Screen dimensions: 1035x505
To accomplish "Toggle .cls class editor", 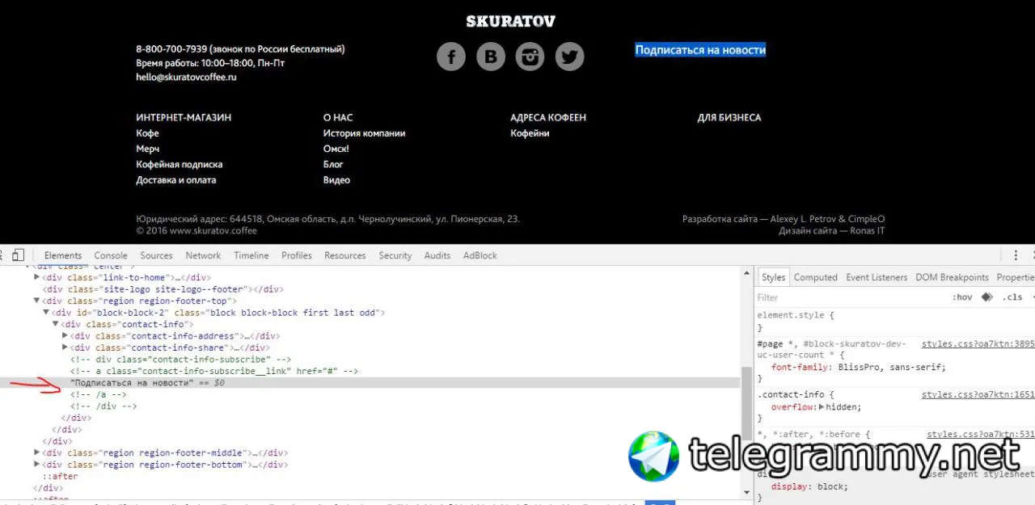I will click(x=1012, y=297).
